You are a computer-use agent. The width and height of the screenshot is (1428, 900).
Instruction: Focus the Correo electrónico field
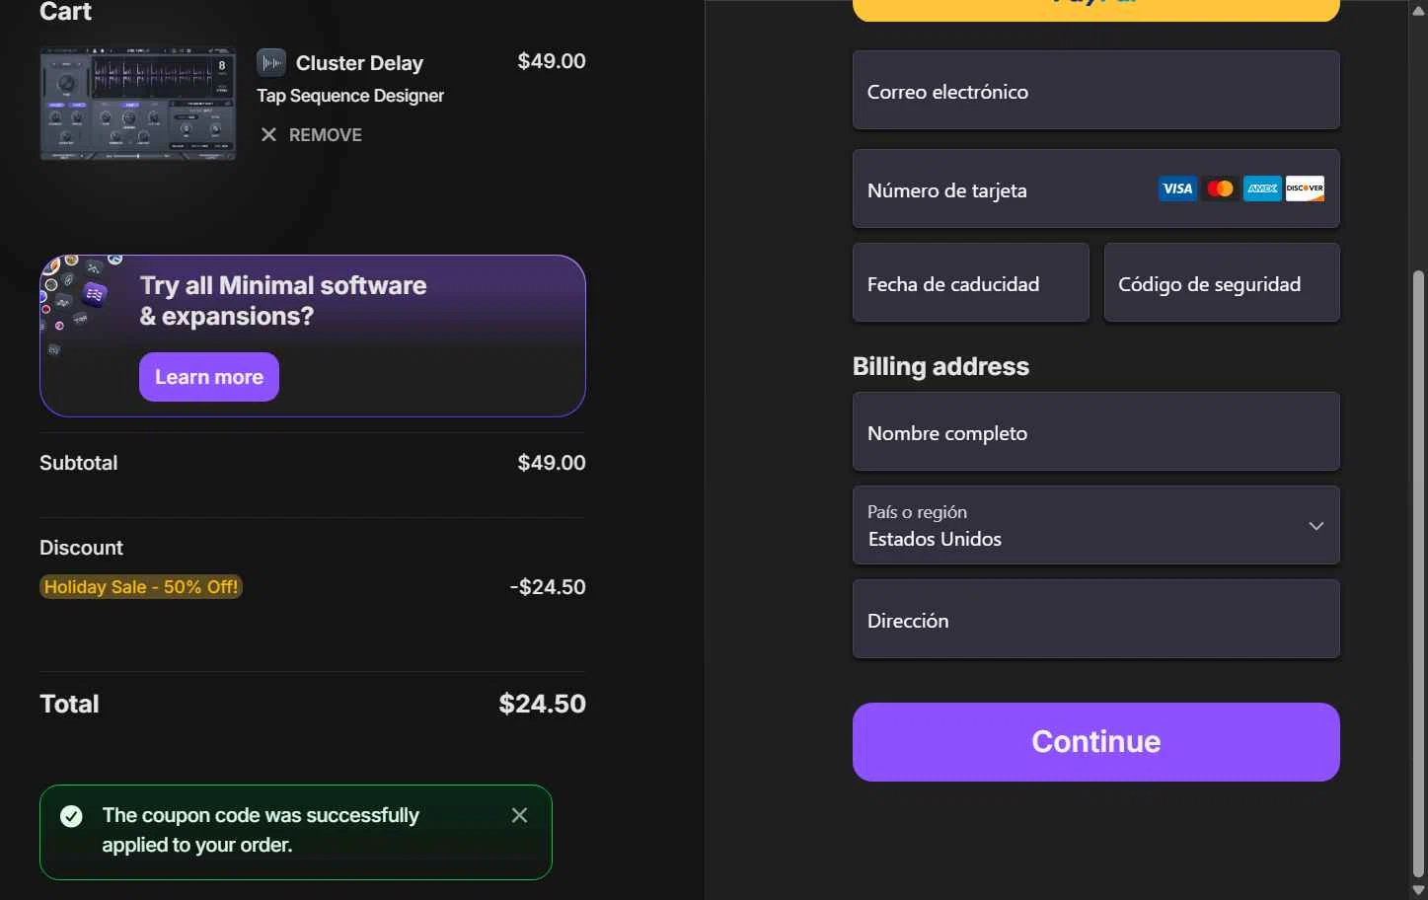pos(1096,91)
